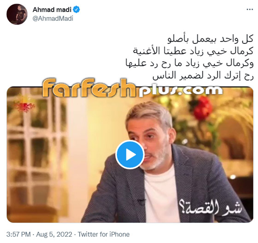Open the Ahmad madi display name

(52, 10)
